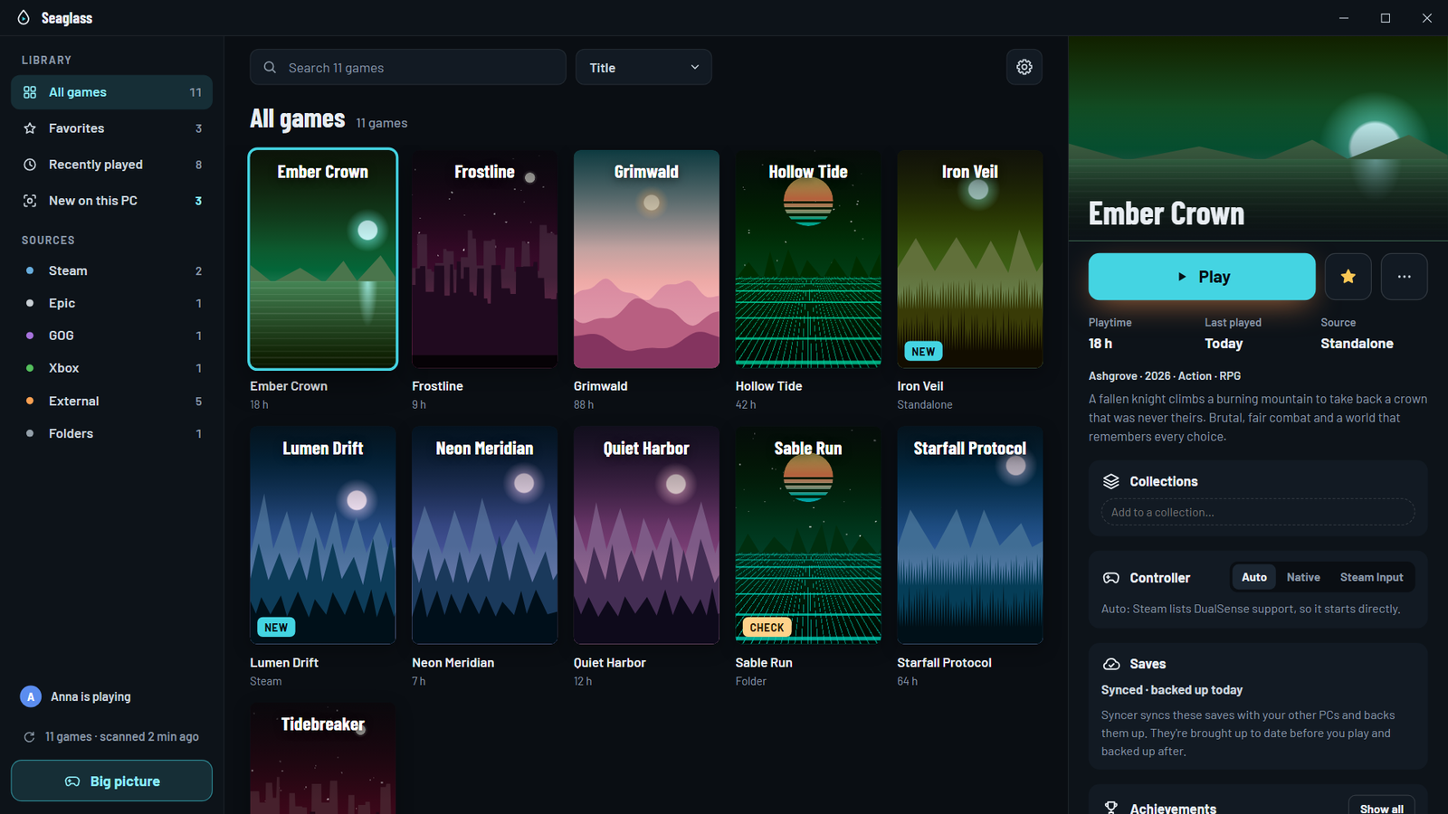Click the rescan refresh icon by scan status

pos(29,737)
